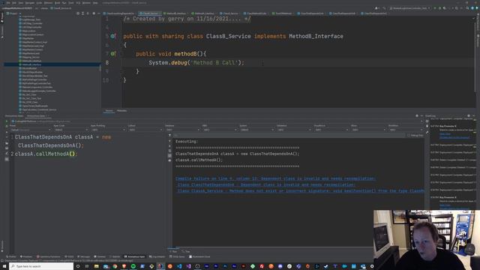Screen dimensions: 480x270
Task: Switch to the MethodB_Interface editor tab
Action: [x=175, y=13]
